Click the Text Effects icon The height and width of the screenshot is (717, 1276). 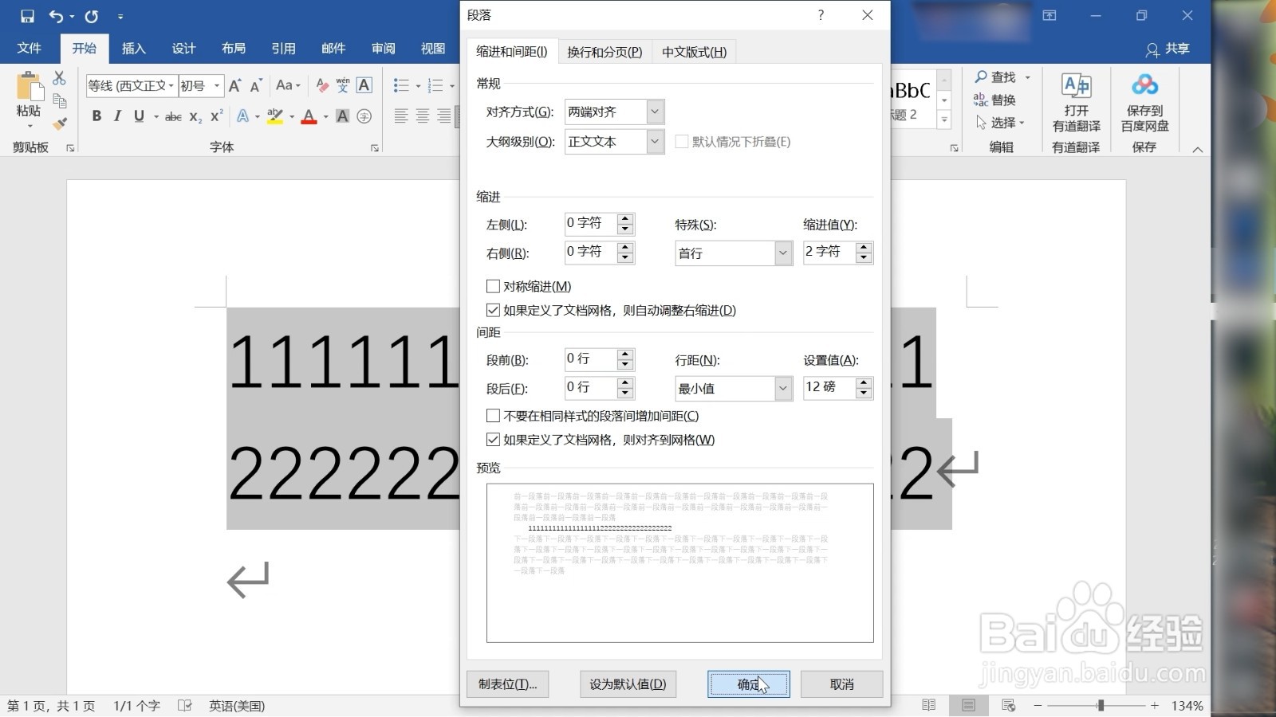click(x=243, y=116)
